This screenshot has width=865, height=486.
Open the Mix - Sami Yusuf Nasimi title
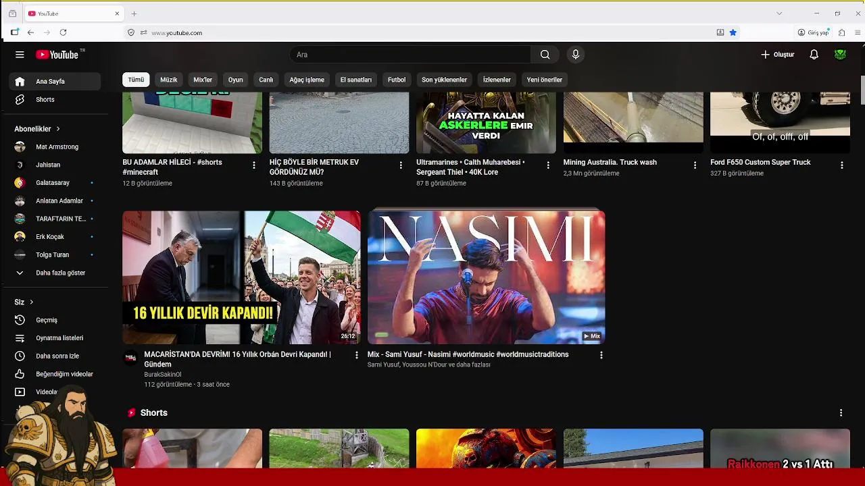tap(468, 354)
